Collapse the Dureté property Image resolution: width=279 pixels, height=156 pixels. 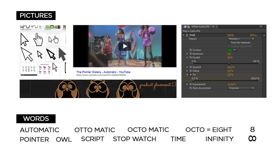point(187,57)
